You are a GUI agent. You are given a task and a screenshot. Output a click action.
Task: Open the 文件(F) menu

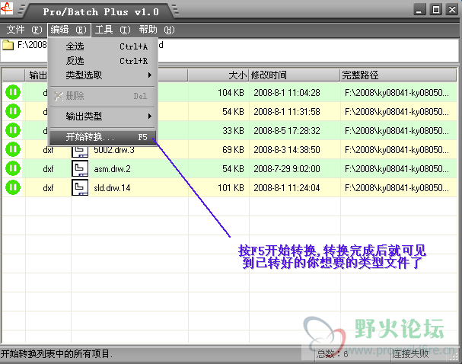(x=24, y=30)
